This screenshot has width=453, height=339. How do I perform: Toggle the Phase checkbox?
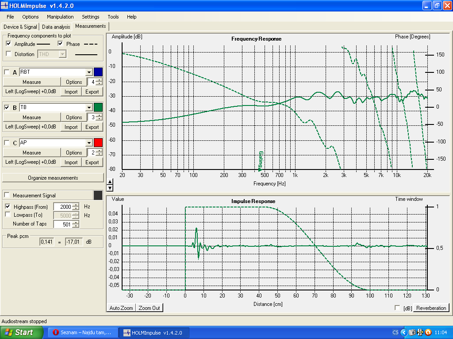60,44
